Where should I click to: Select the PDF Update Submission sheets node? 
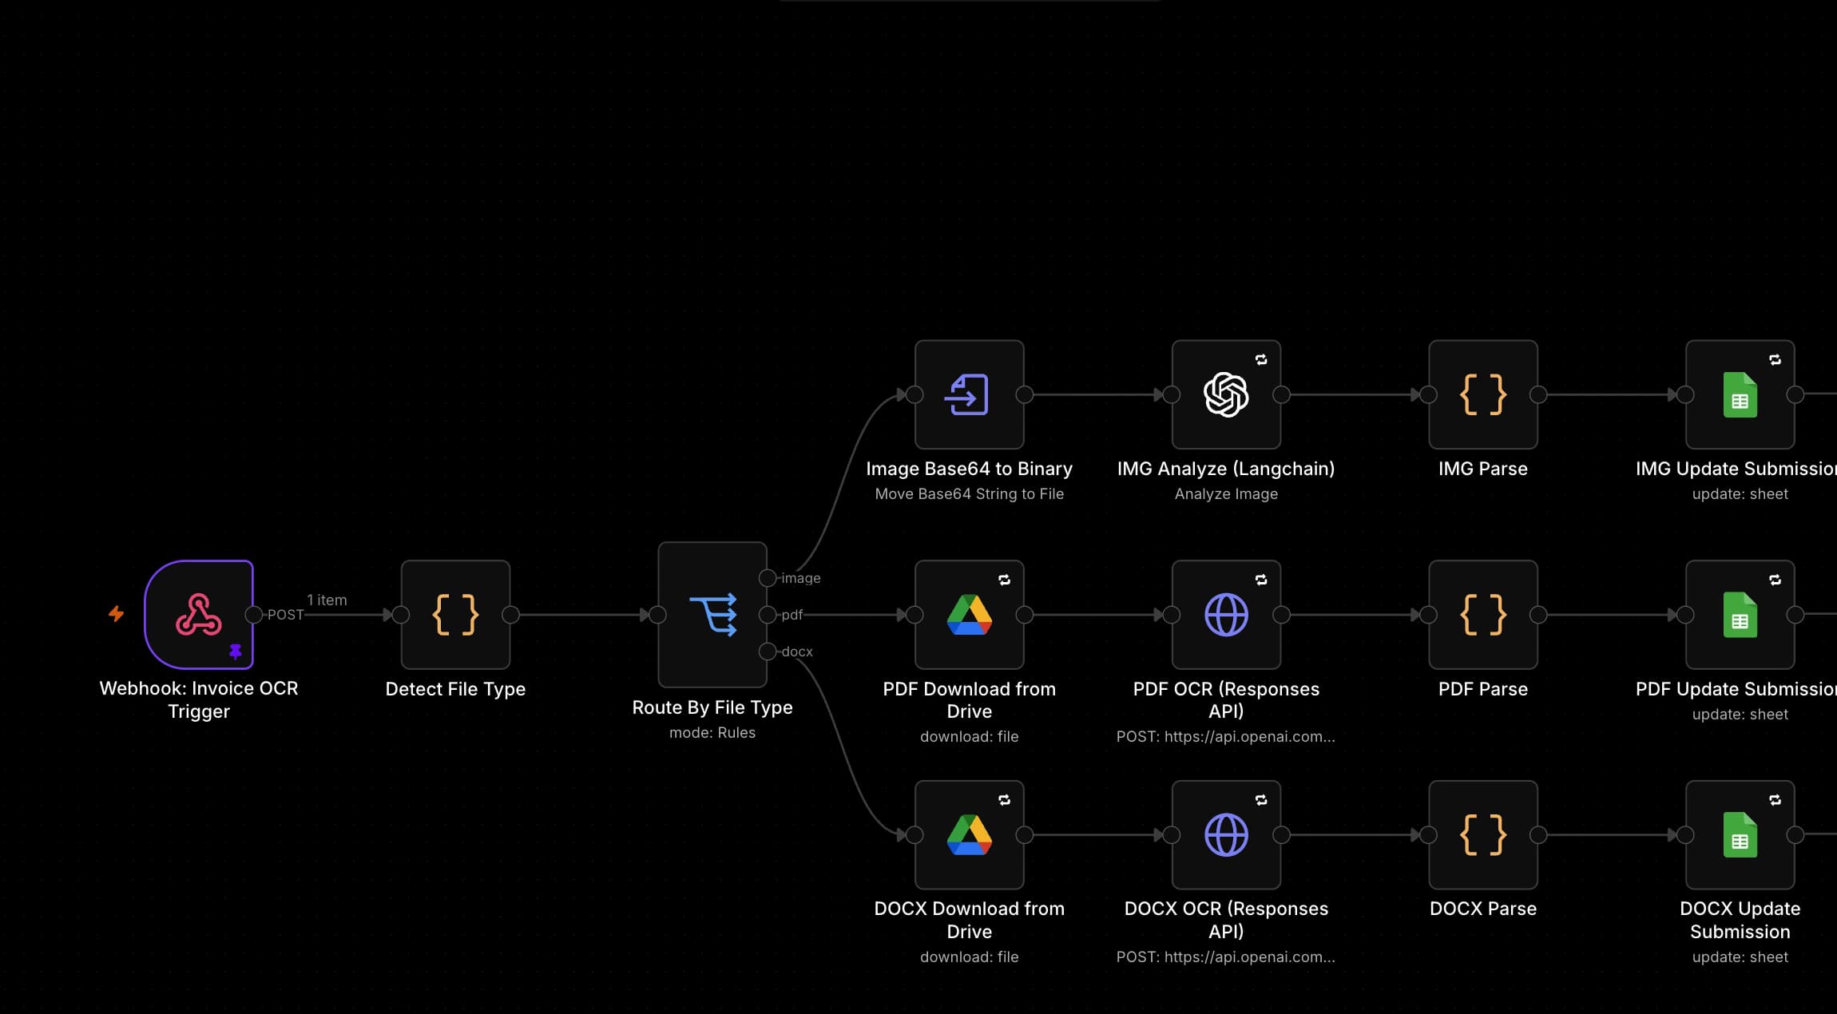(1740, 615)
